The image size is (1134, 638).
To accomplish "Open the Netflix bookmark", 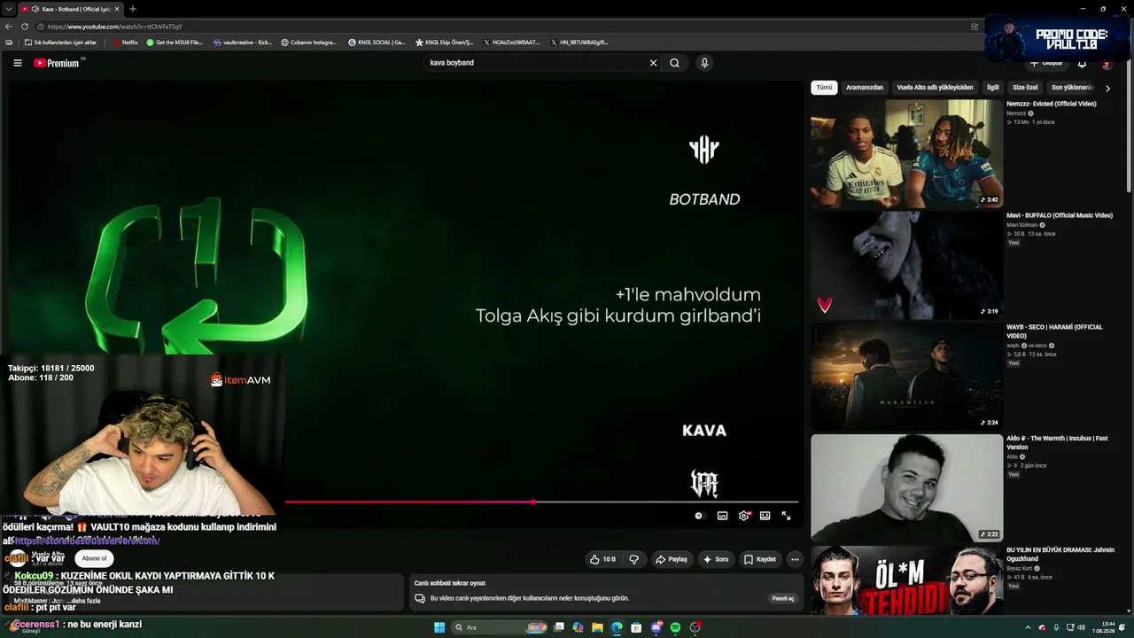I will pos(125,43).
